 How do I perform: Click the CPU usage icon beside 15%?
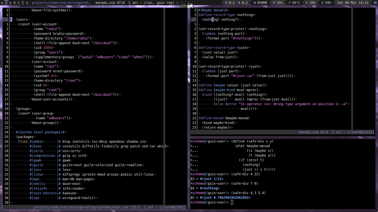click(274, 3)
